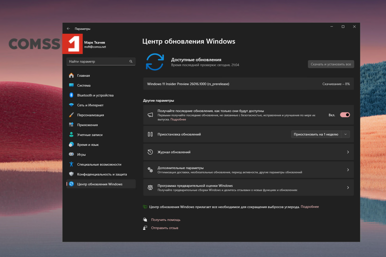The image size is (386, 257).
Task: Click the Конфиденциальность и защита shield icon
Action: point(71,174)
